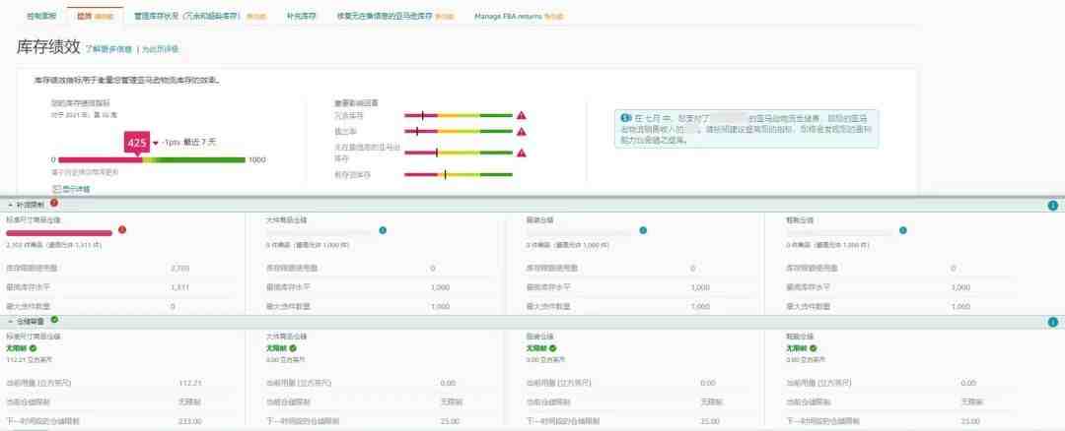
Task: Click the 服装仓储 heading in 仓储容量
Action: click(540, 337)
